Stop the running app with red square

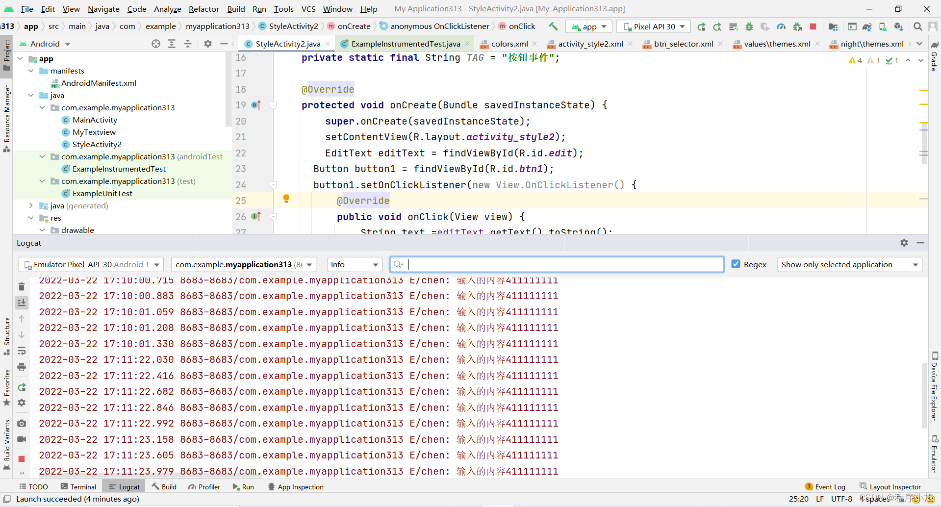813,26
